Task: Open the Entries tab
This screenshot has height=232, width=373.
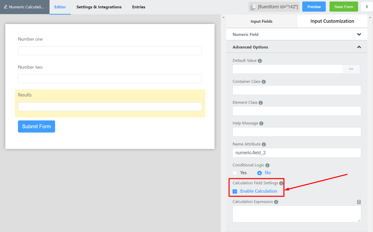Action: pos(138,7)
